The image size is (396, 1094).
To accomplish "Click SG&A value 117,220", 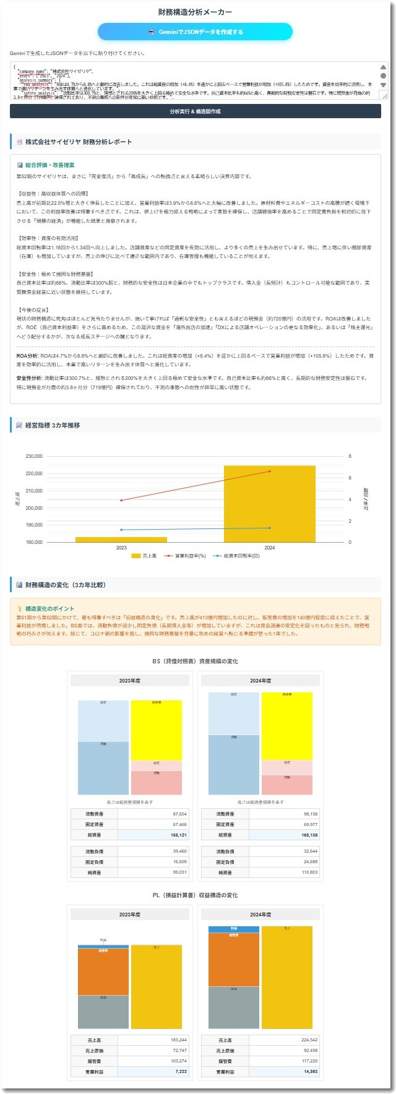I will point(309,1061).
